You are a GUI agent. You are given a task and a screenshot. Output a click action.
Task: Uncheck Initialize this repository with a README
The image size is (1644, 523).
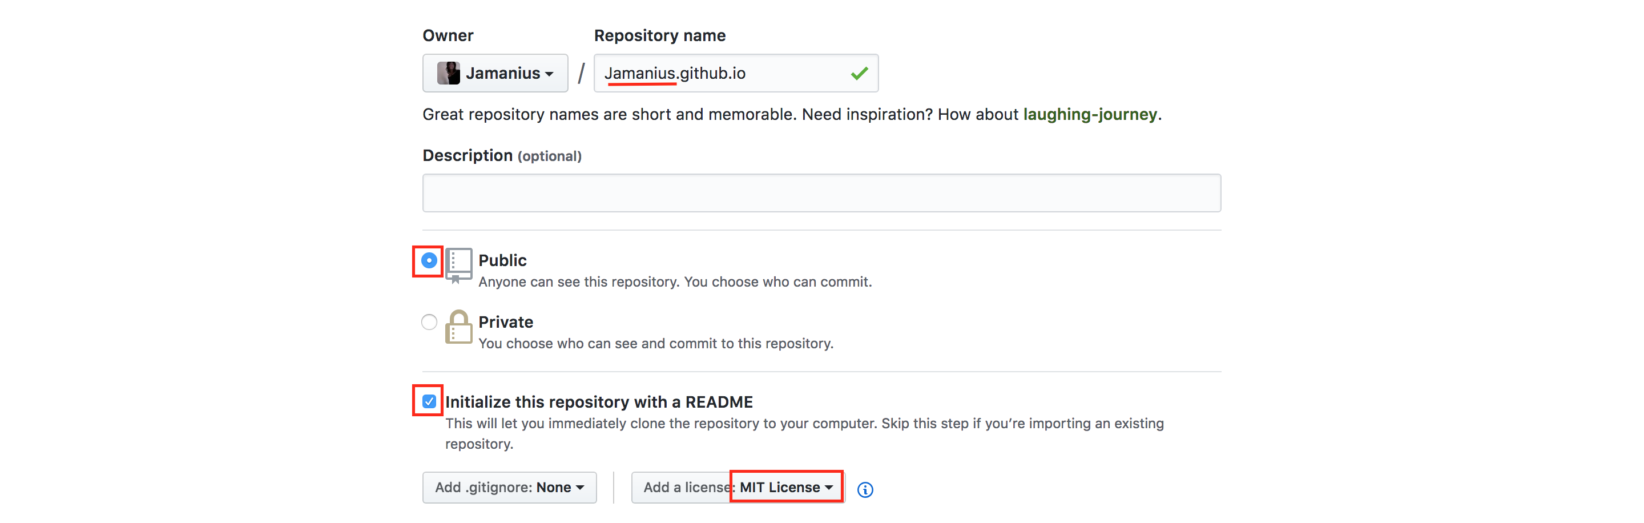click(428, 401)
